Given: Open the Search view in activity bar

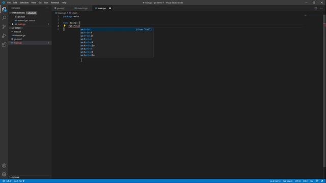Looking at the screenshot, I should [x=4, y=18].
